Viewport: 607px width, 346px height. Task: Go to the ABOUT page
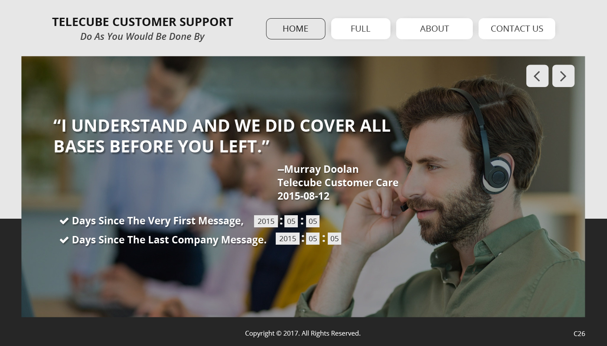tap(434, 29)
